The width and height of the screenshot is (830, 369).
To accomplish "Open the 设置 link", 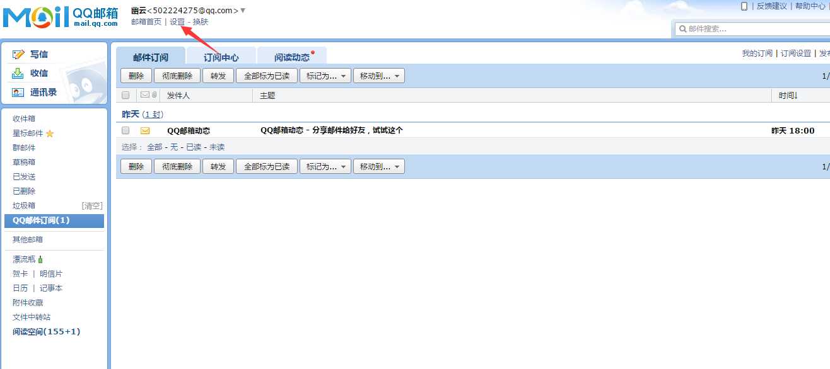I will (177, 22).
